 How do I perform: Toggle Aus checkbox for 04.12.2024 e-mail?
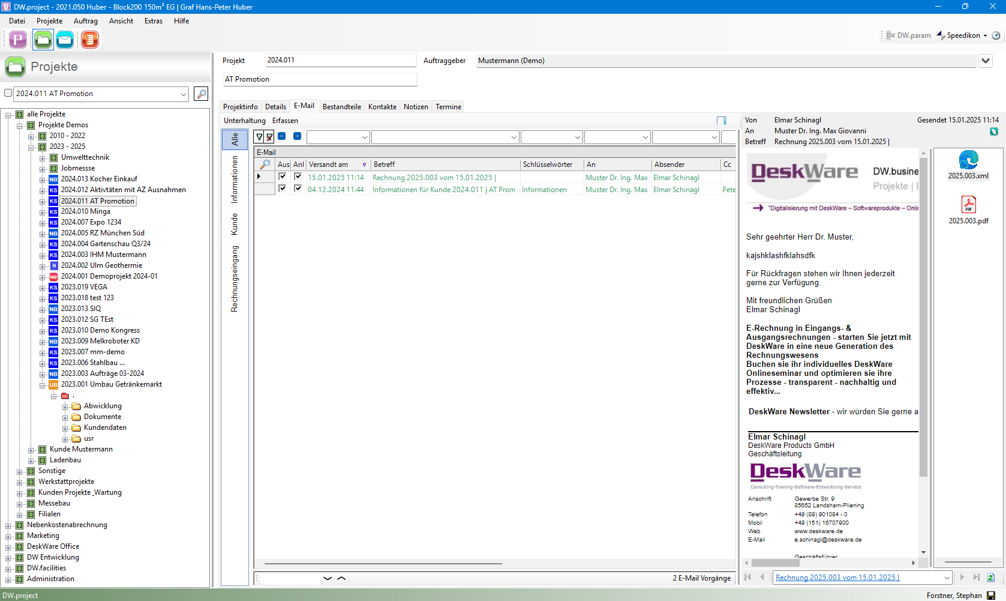click(283, 189)
